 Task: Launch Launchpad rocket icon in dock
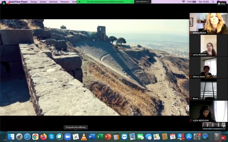pyautogui.click(x=19, y=137)
